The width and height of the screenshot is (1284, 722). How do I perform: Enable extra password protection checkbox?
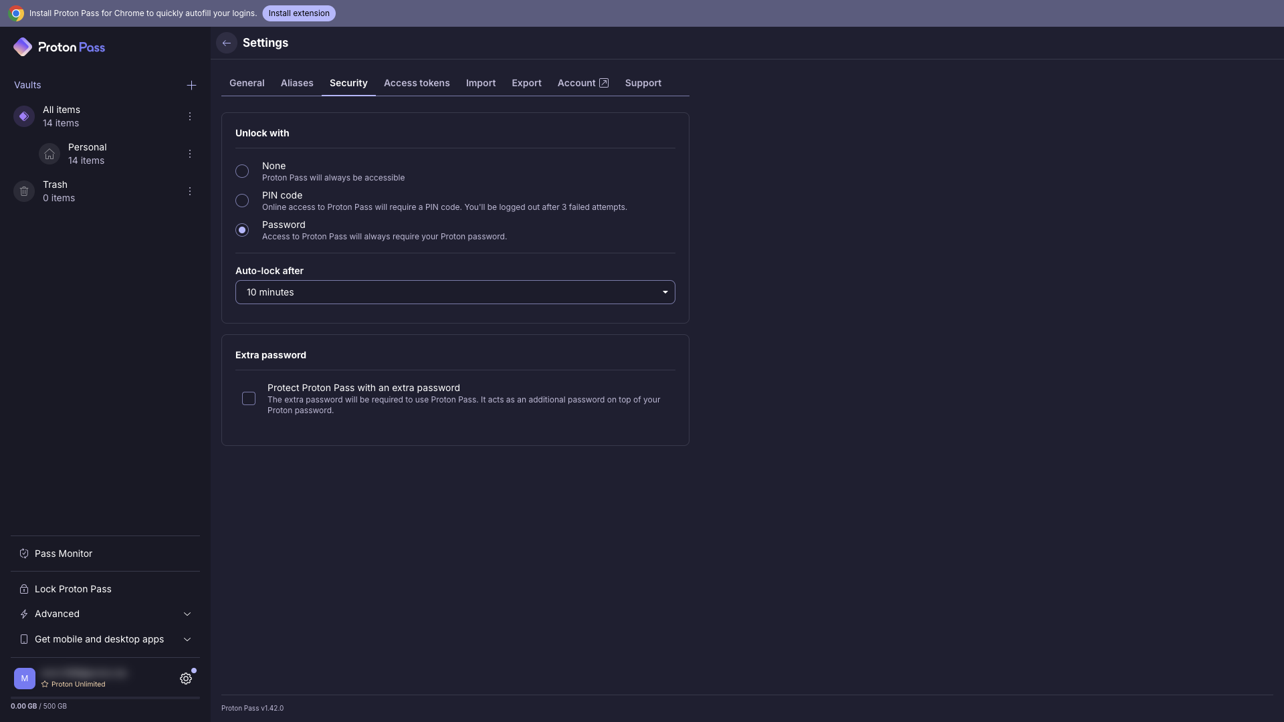tap(249, 398)
